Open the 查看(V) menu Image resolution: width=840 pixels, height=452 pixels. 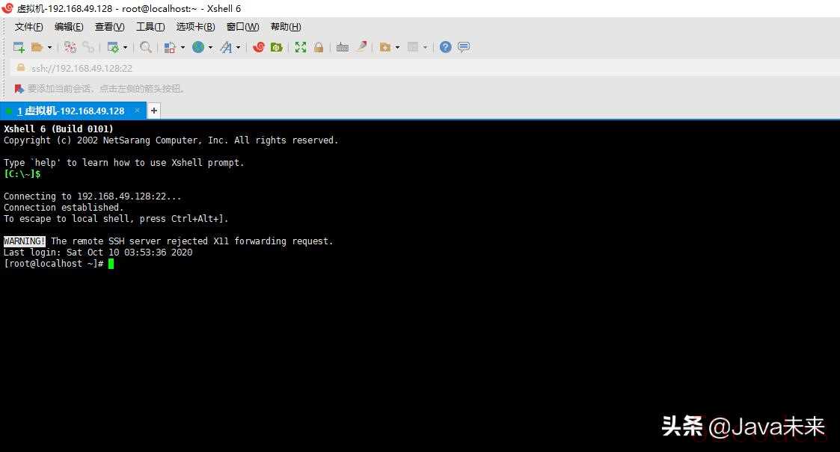tap(110, 27)
